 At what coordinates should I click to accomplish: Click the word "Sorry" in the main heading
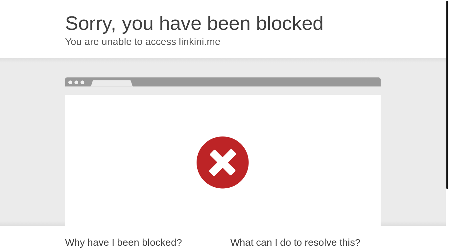point(90,23)
